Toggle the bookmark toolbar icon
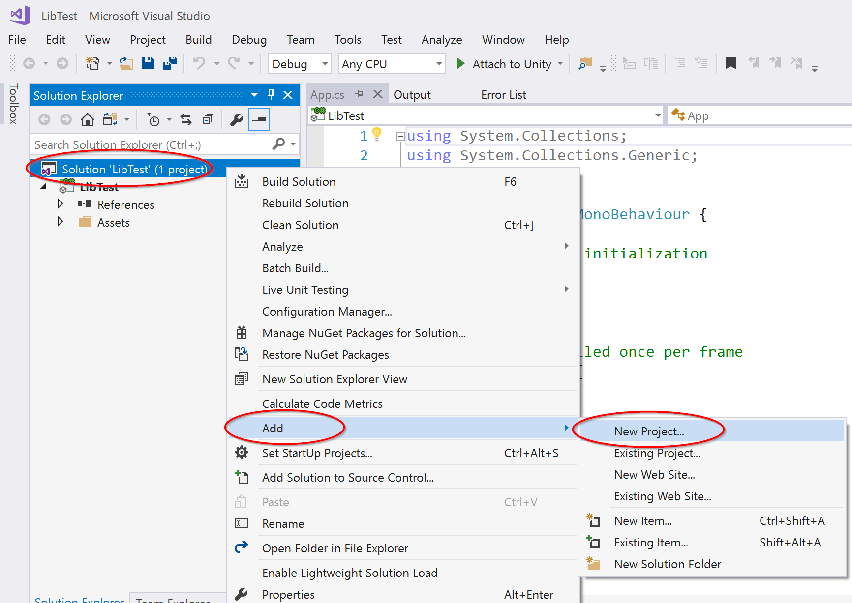 [x=731, y=63]
